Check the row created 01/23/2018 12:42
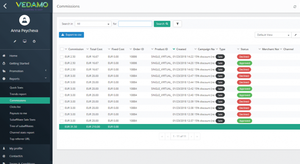Screen dimensions: 300x164 tap(62, 89)
